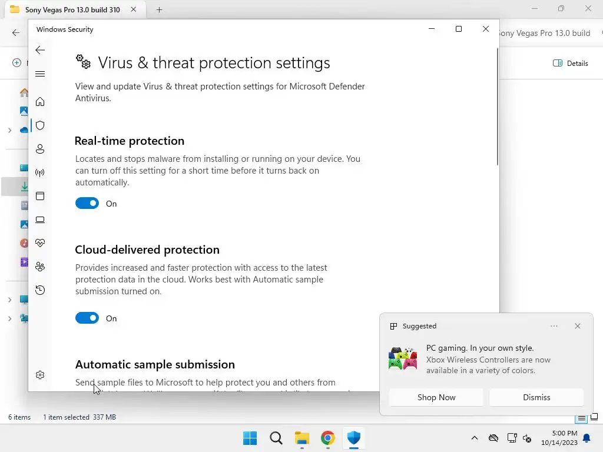The height and width of the screenshot is (452, 603).
Task: Click Xbox controllers notification image
Action: (403, 358)
